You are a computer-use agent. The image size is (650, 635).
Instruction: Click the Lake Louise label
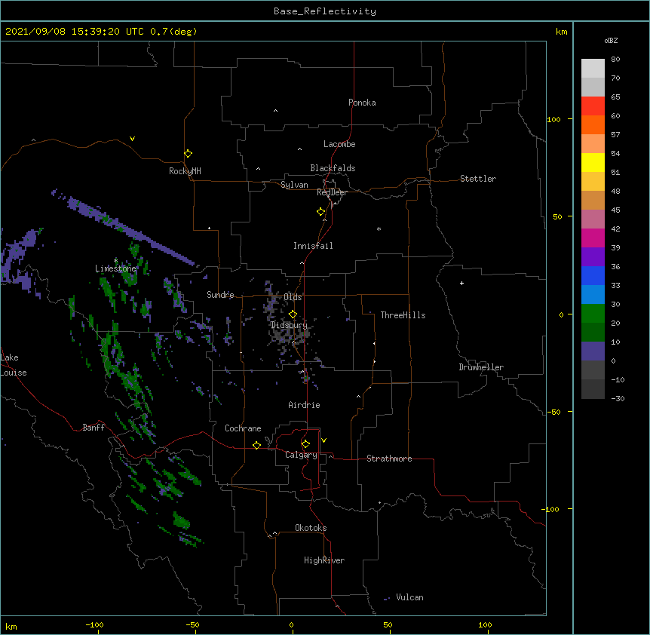[x=14, y=365]
